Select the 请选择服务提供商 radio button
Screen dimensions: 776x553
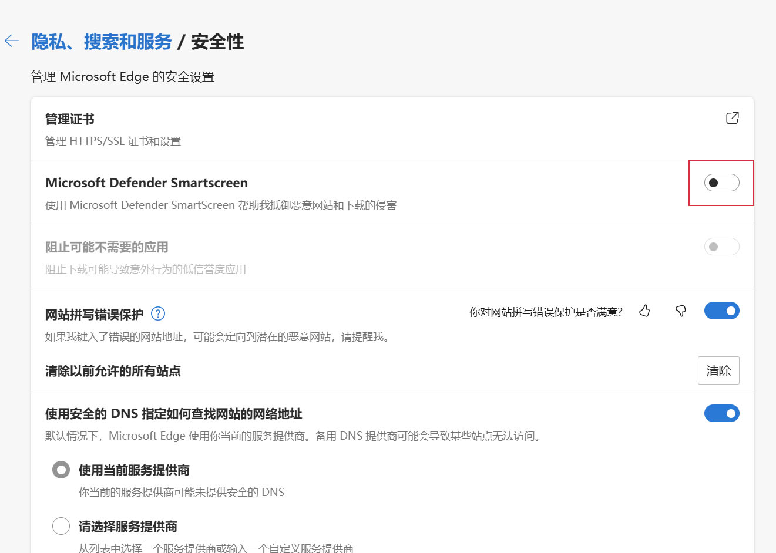click(61, 525)
